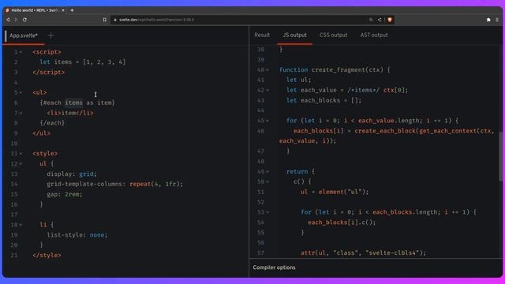Fold the for loop at line 45
Screen dimensions: 505x284
click(x=267, y=121)
